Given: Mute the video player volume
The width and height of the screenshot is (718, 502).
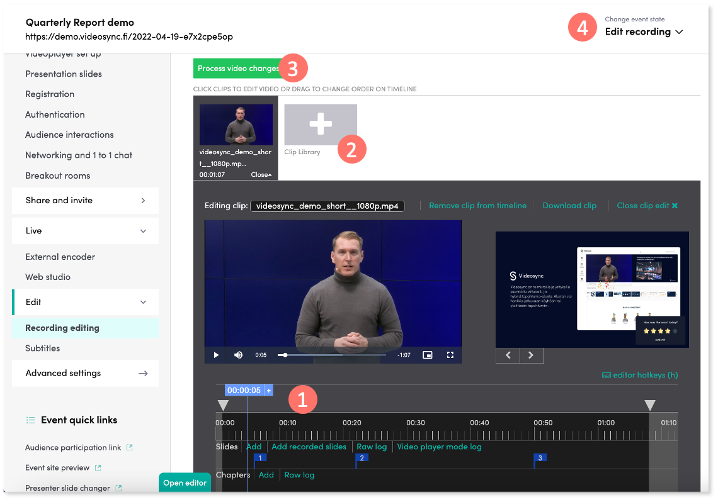Looking at the screenshot, I should [238, 355].
